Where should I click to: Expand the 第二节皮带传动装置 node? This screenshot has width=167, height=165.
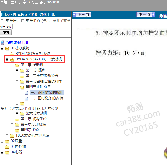tap(17, 76)
